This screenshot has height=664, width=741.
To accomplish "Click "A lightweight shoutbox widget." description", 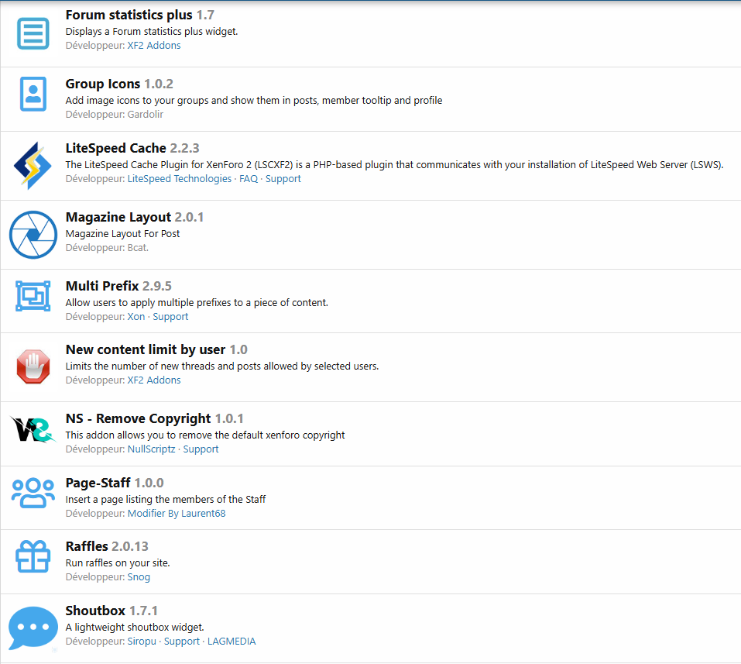I will [135, 627].
